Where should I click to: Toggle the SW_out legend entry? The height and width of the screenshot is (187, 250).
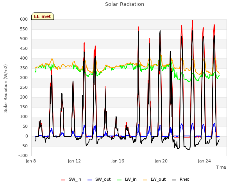coord(99,180)
